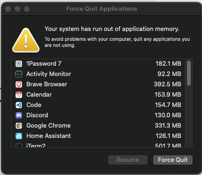Select the Brave Browser lion icon
Image resolution: width=202 pixels, height=175 pixels.
[19, 84]
